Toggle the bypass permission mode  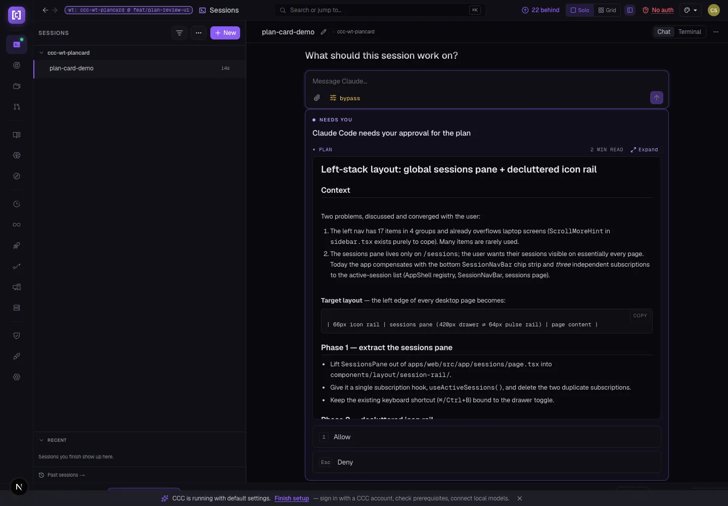(x=345, y=98)
